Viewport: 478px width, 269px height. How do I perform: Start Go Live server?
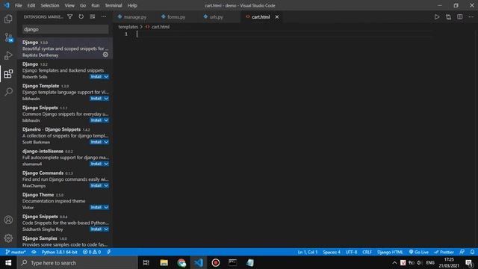[x=419, y=252]
